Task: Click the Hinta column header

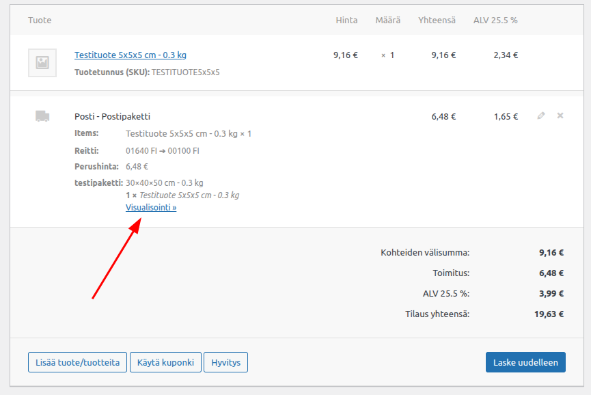Action: coord(346,20)
